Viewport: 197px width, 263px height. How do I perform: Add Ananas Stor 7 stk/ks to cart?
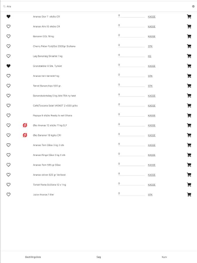click(x=189, y=17)
